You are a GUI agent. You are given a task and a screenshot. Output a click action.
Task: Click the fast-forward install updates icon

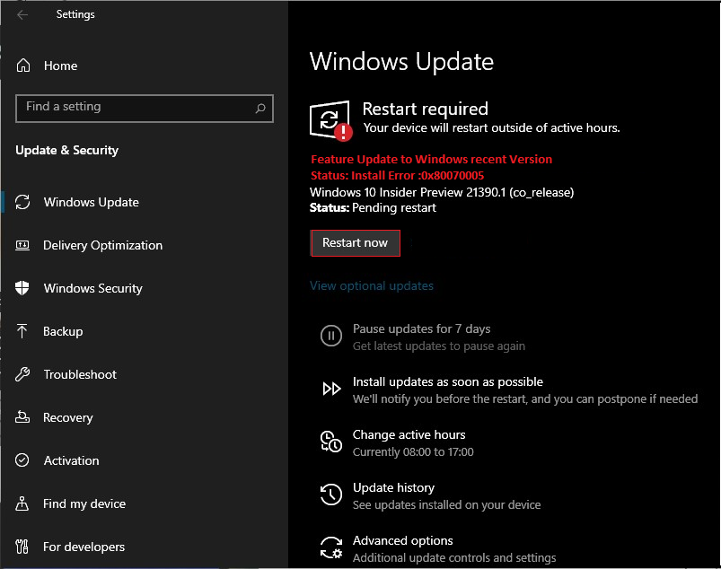point(331,389)
